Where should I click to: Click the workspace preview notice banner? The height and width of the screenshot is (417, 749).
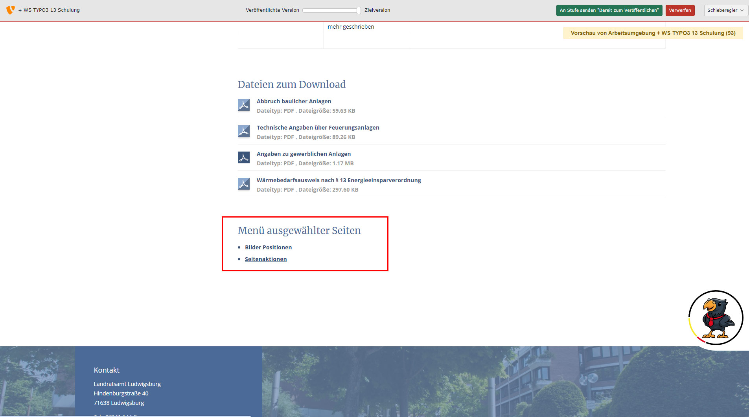[653, 33]
